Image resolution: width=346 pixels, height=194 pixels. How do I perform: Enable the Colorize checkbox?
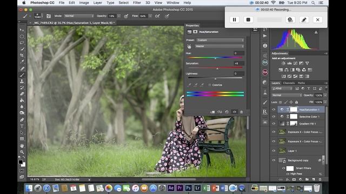(x=210, y=85)
